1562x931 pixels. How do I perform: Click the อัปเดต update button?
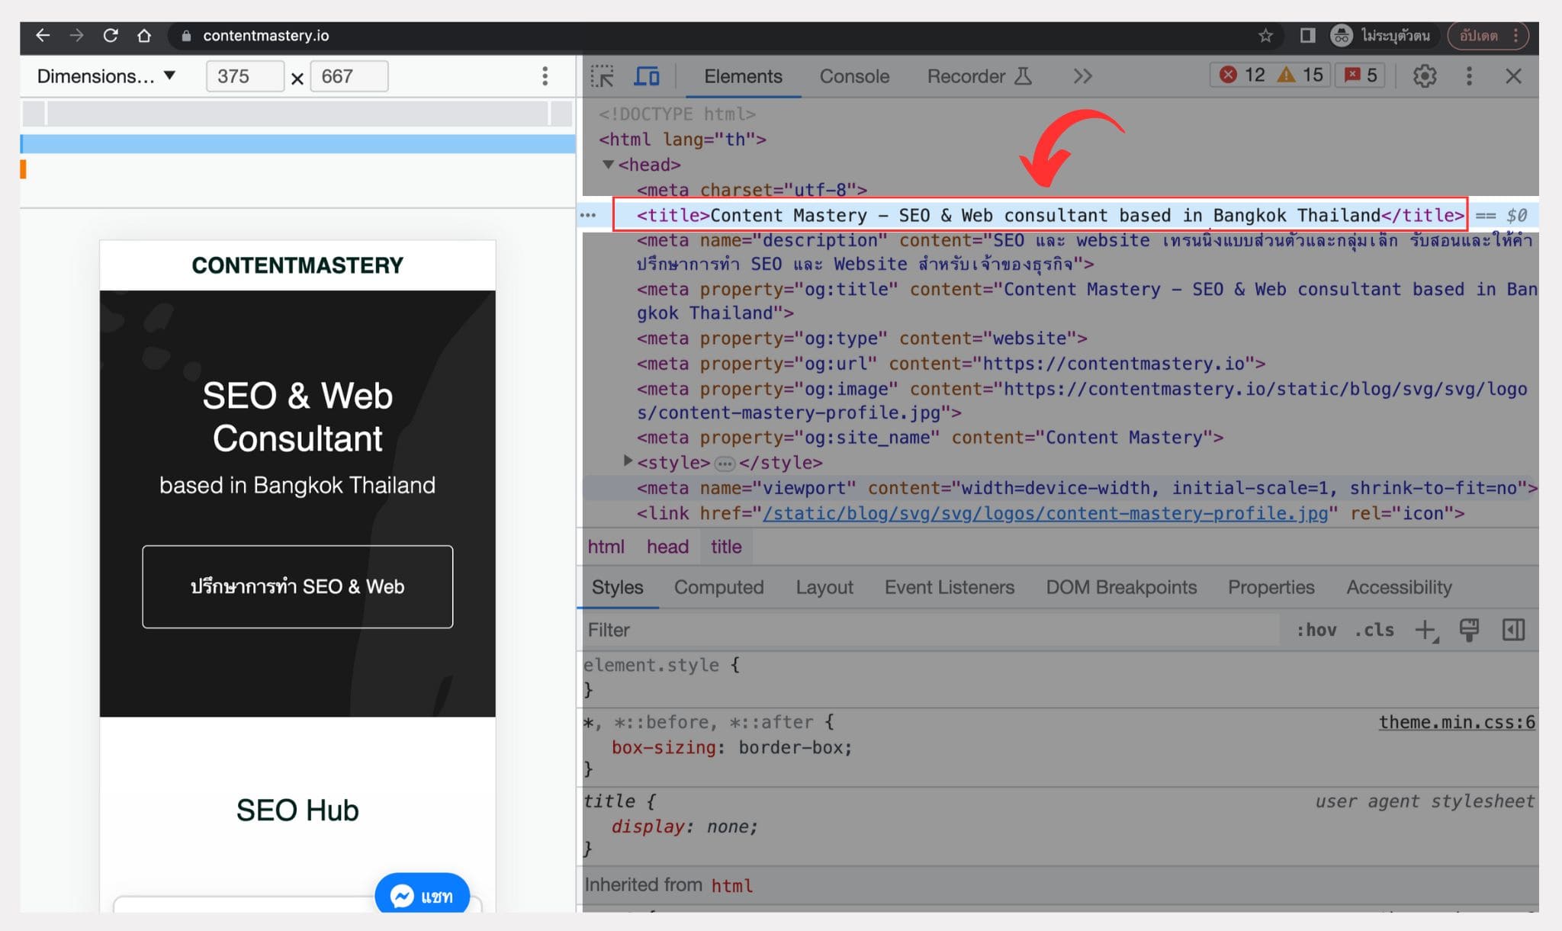[x=1478, y=35]
